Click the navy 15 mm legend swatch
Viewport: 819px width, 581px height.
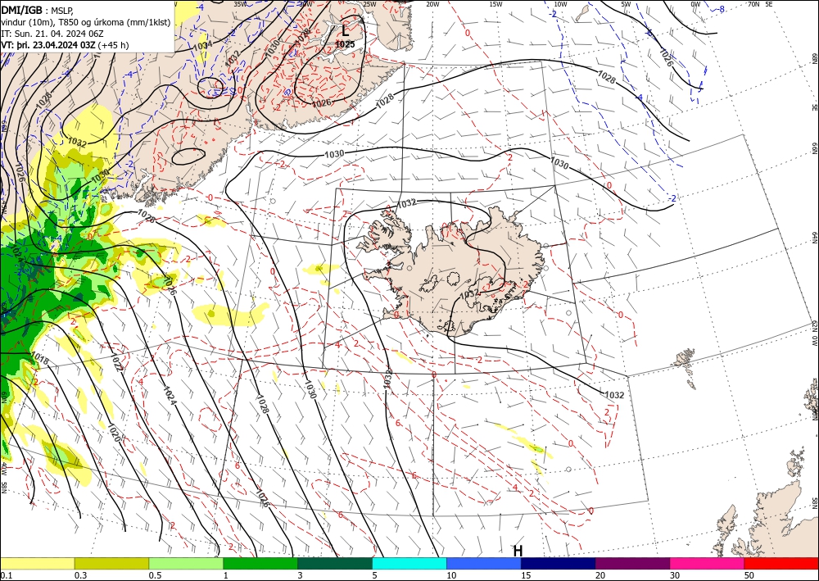559,563
